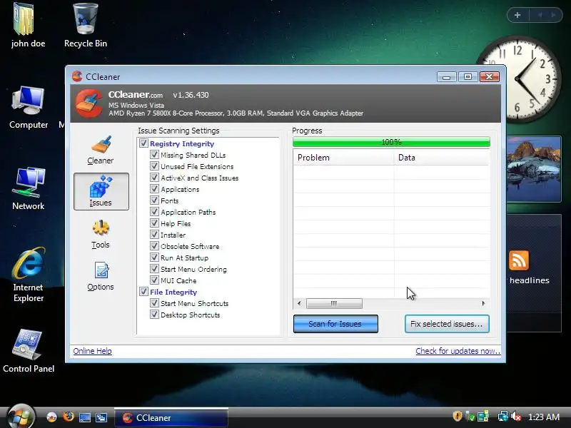Uncheck Unused File Extensions

click(154, 166)
